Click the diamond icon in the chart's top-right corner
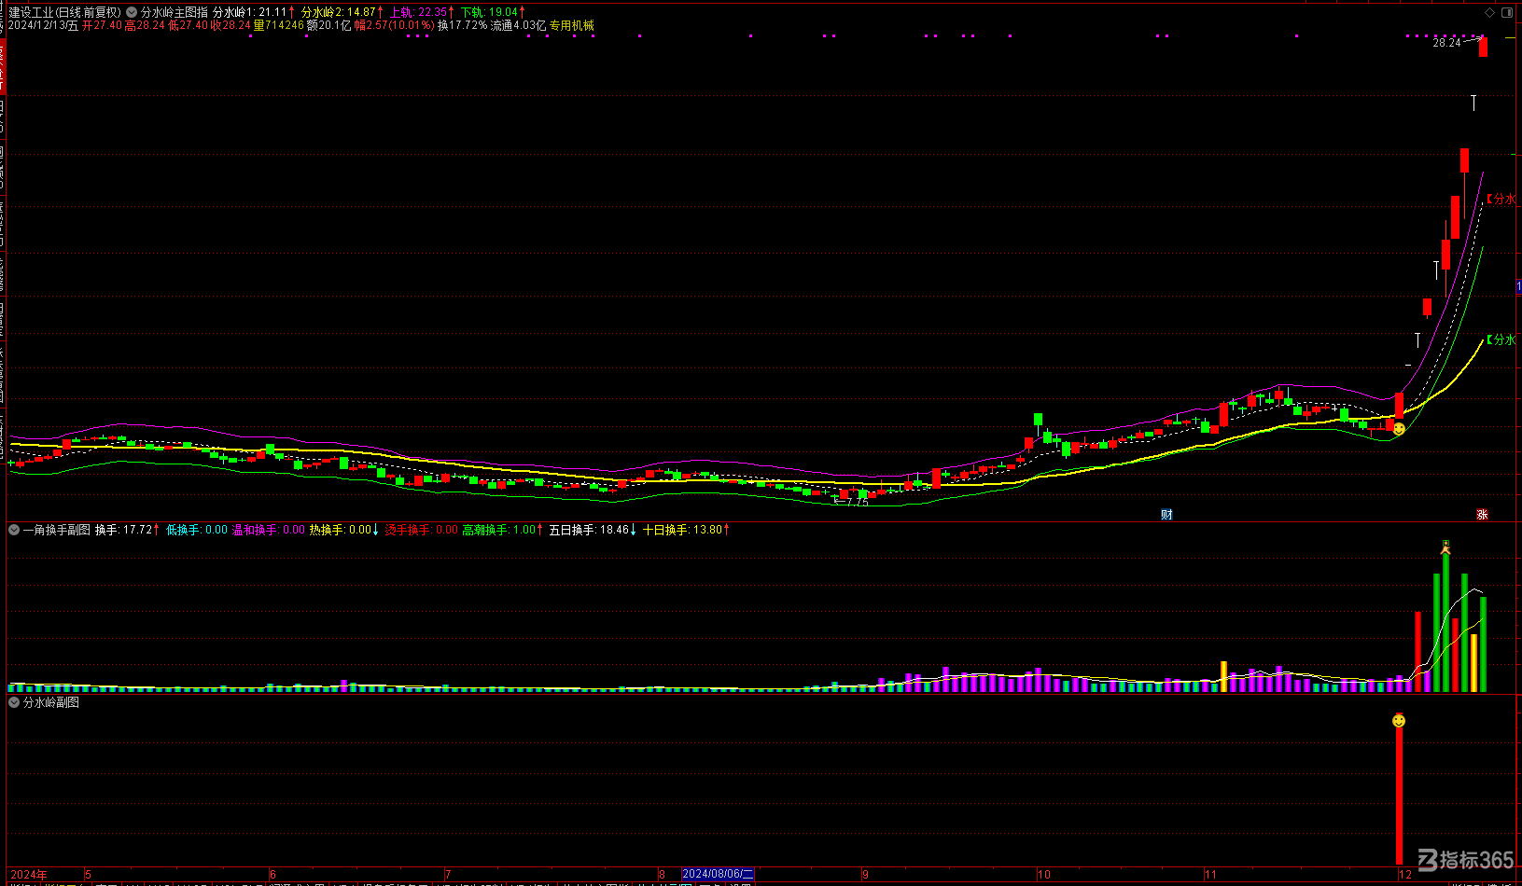 [x=1489, y=12]
